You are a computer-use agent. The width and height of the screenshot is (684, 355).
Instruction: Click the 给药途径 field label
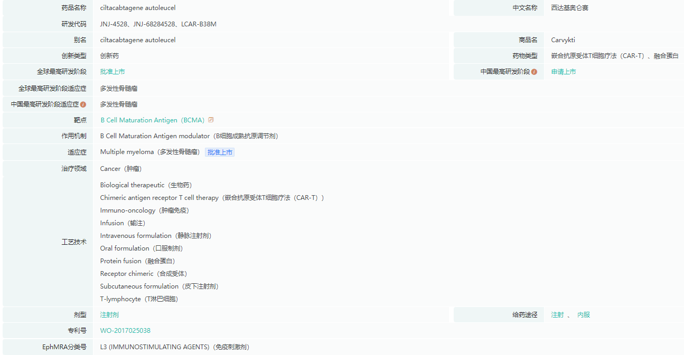point(525,315)
